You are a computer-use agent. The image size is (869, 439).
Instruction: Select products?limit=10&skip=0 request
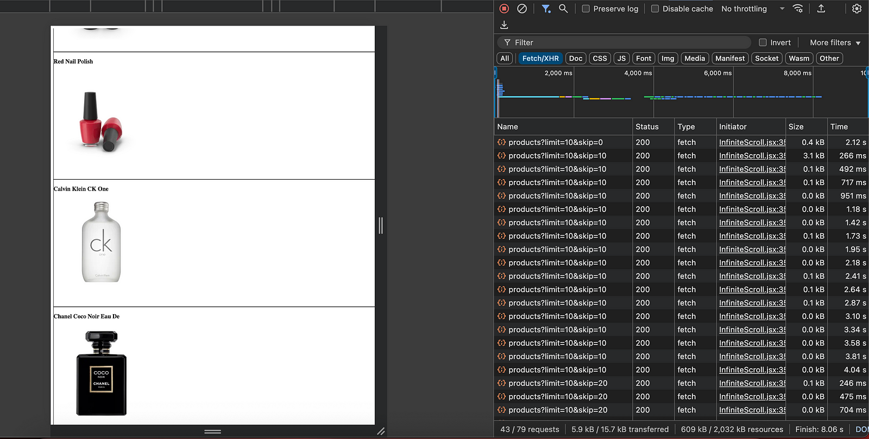(x=556, y=142)
